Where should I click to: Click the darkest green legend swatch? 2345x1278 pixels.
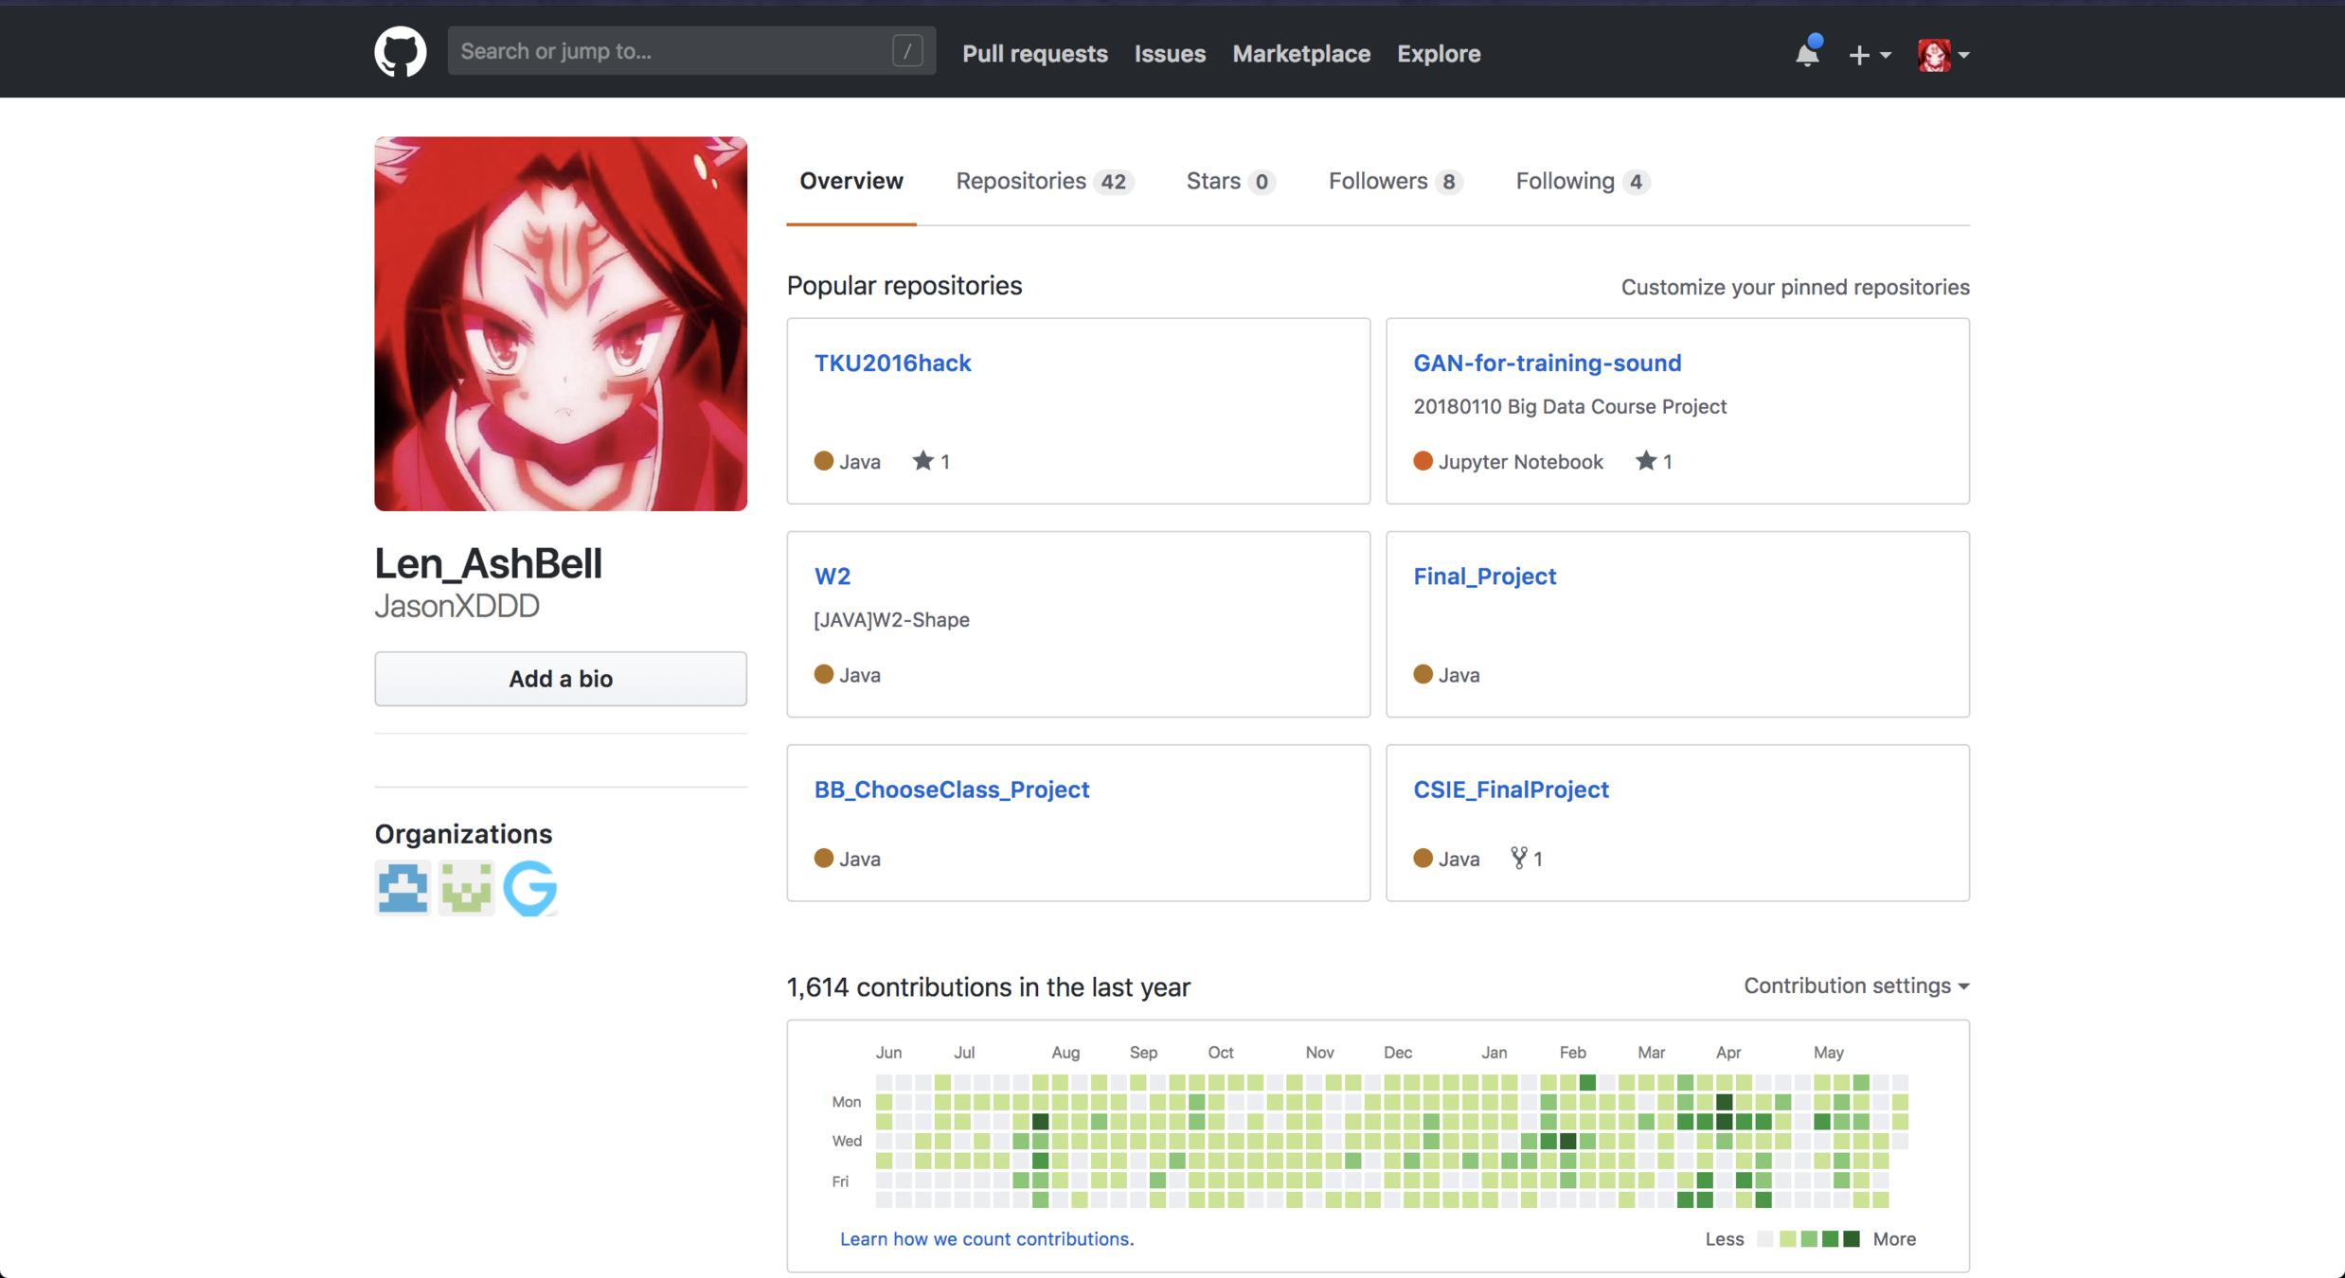click(x=1852, y=1238)
